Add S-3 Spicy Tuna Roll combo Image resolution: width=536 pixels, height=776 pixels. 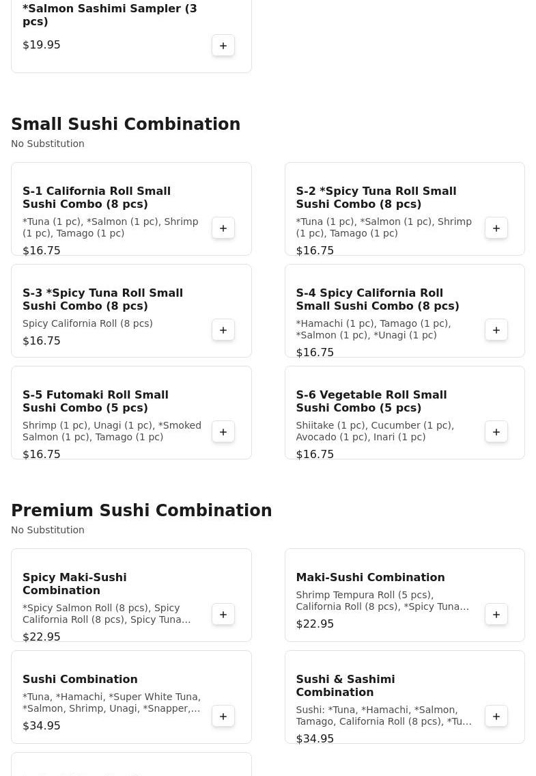223,330
